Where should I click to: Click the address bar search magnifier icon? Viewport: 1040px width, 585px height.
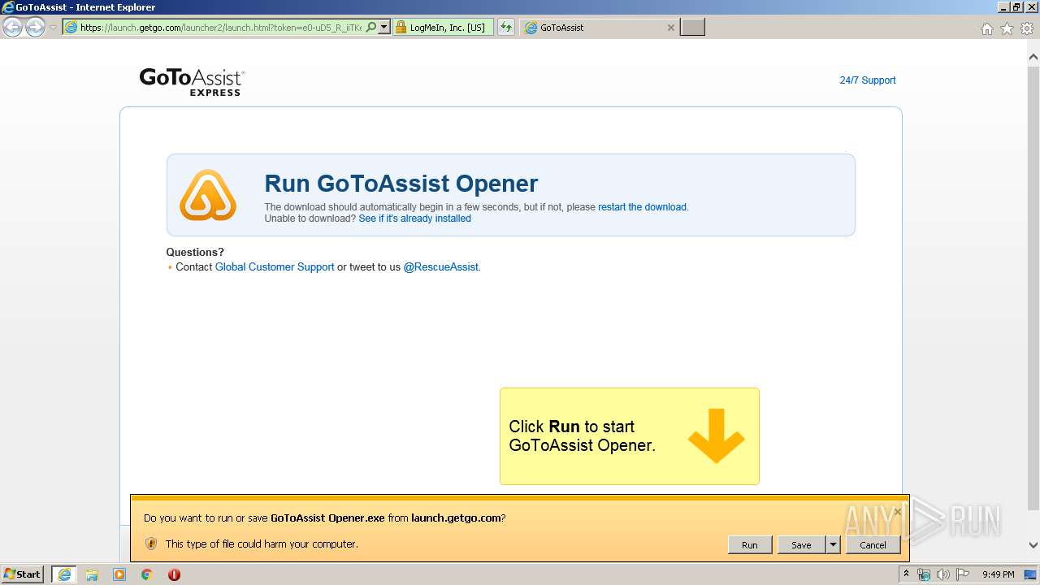(x=371, y=28)
